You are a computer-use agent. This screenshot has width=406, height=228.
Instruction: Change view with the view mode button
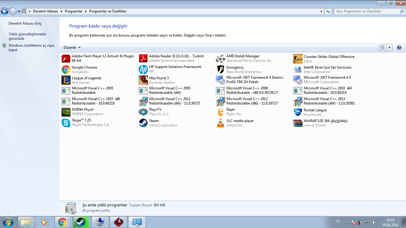coord(383,47)
